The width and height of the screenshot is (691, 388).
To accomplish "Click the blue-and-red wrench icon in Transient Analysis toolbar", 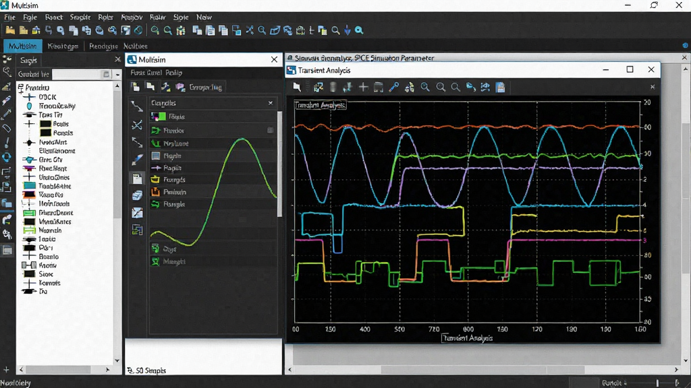I will 394,87.
